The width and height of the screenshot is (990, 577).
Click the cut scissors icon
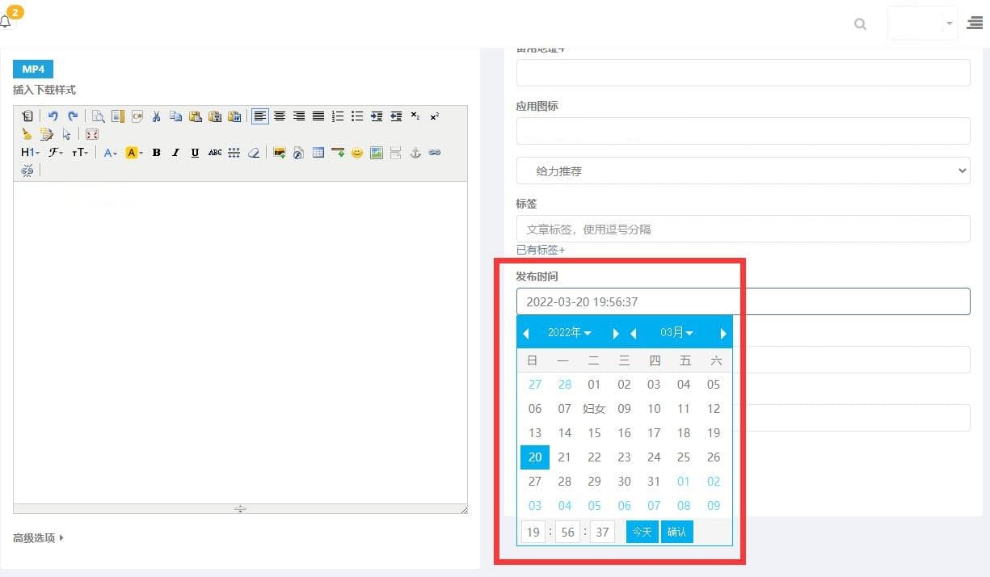[x=156, y=116]
